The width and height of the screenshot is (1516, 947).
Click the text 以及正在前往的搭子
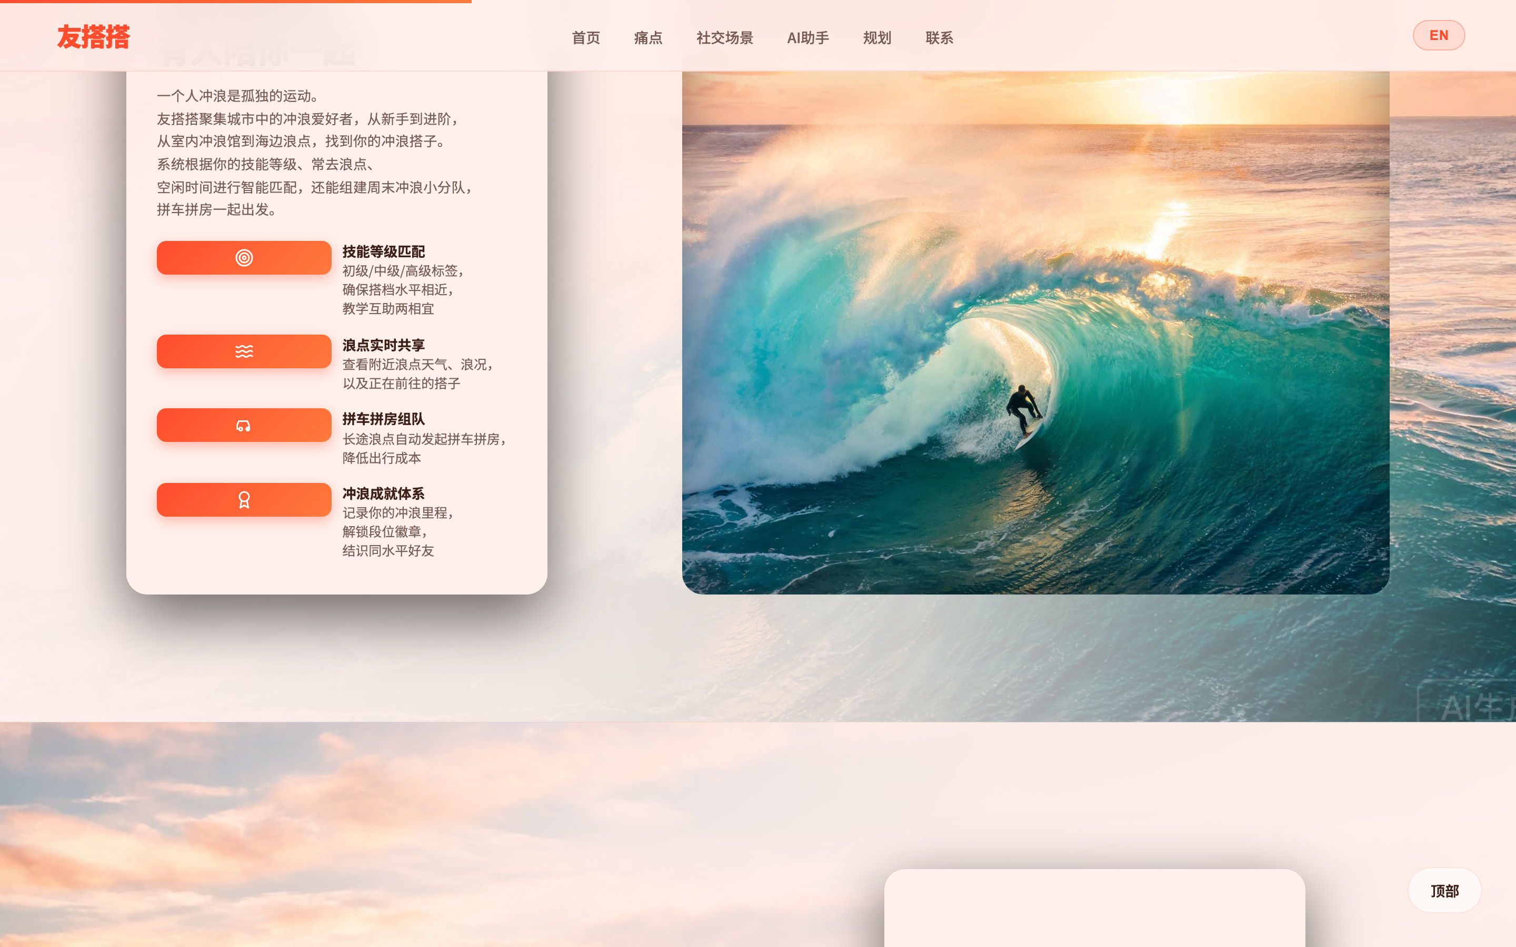click(401, 384)
